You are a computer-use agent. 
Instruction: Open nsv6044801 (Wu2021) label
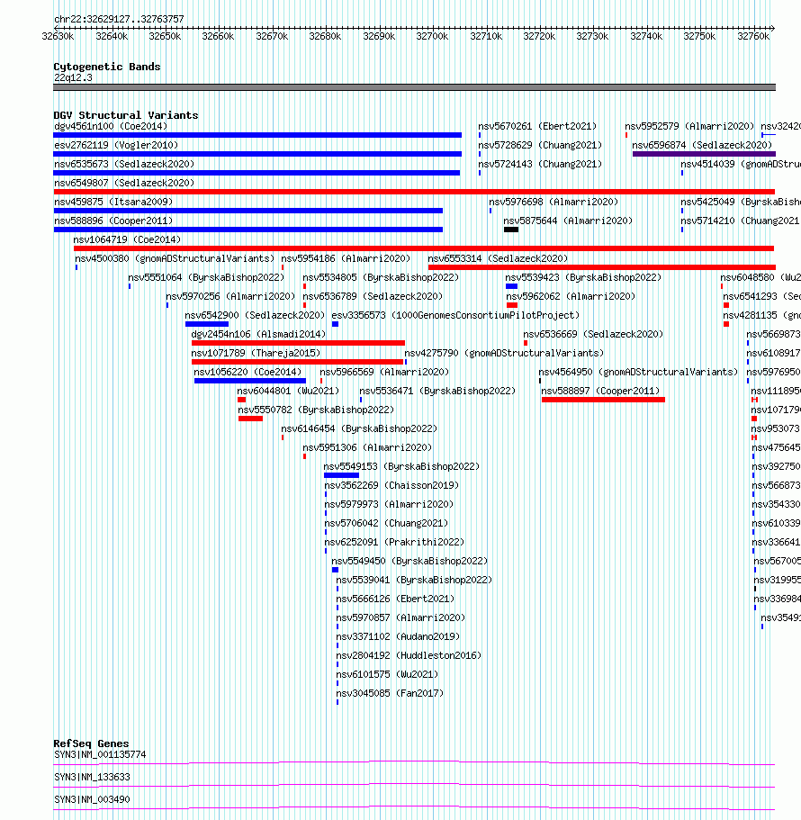[x=288, y=391]
